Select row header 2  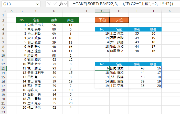4,20
